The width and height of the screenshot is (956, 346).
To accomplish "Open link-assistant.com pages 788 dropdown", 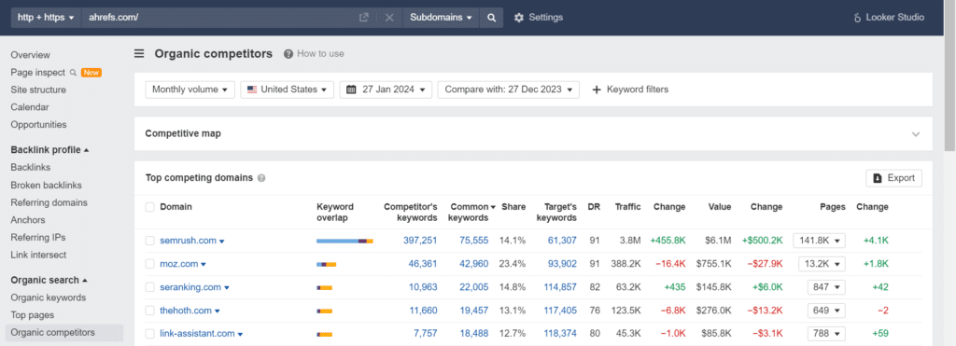I will click(x=826, y=334).
